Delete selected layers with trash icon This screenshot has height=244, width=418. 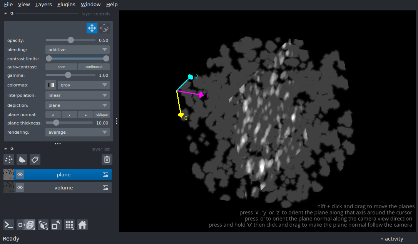[x=107, y=159]
